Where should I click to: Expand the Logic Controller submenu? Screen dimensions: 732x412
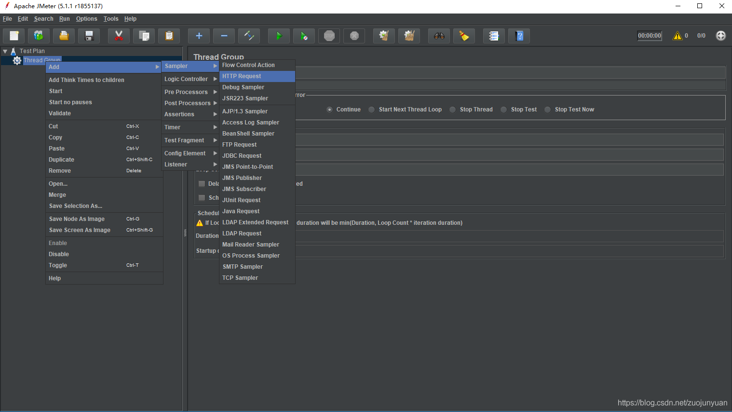click(190, 79)
